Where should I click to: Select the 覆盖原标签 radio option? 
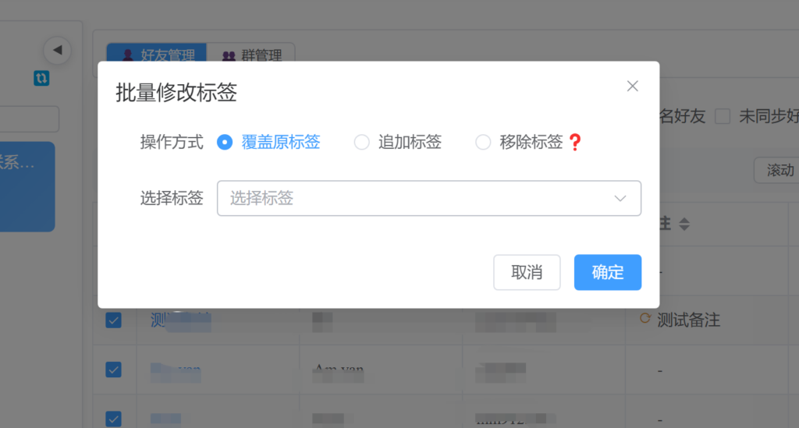click(225, 142)
